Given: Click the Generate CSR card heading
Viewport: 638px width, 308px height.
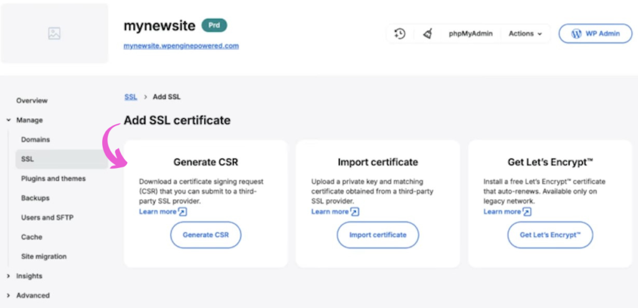Looking at the screenshot, I should coord(206,162).
